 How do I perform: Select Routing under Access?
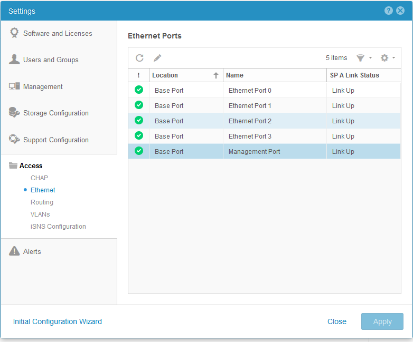[42, 202]
